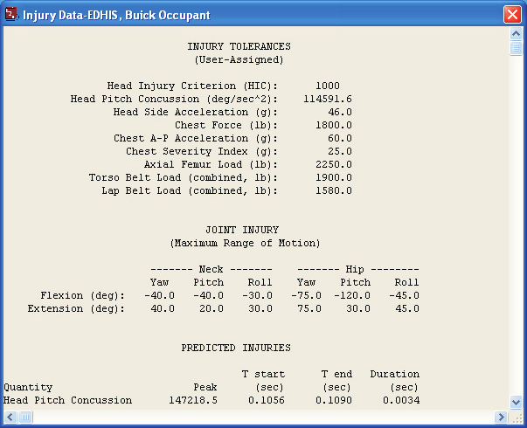Select Lap Belt Load value 1580.0
Screen dimensions: 527x428
[334, 190]
